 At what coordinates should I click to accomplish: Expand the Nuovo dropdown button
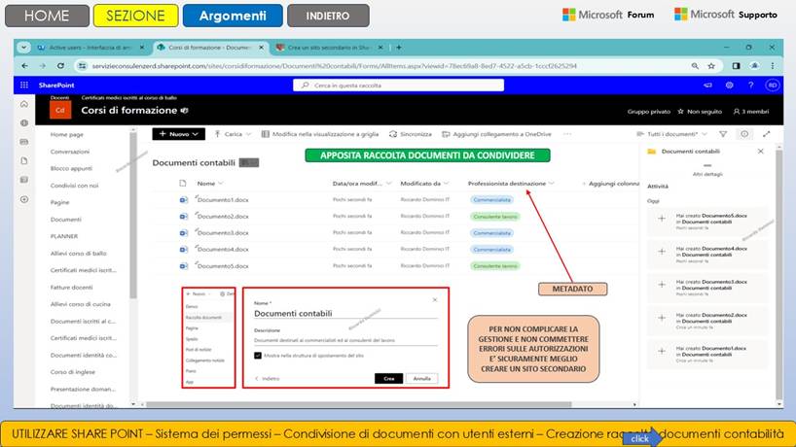(179, 134)
